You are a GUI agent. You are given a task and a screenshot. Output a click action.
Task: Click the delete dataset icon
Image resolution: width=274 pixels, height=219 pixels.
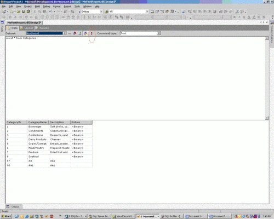(x=75, y=33)
